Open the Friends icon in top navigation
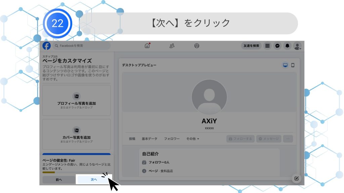Viewport: 344px width, 193px height. (172, 46)
